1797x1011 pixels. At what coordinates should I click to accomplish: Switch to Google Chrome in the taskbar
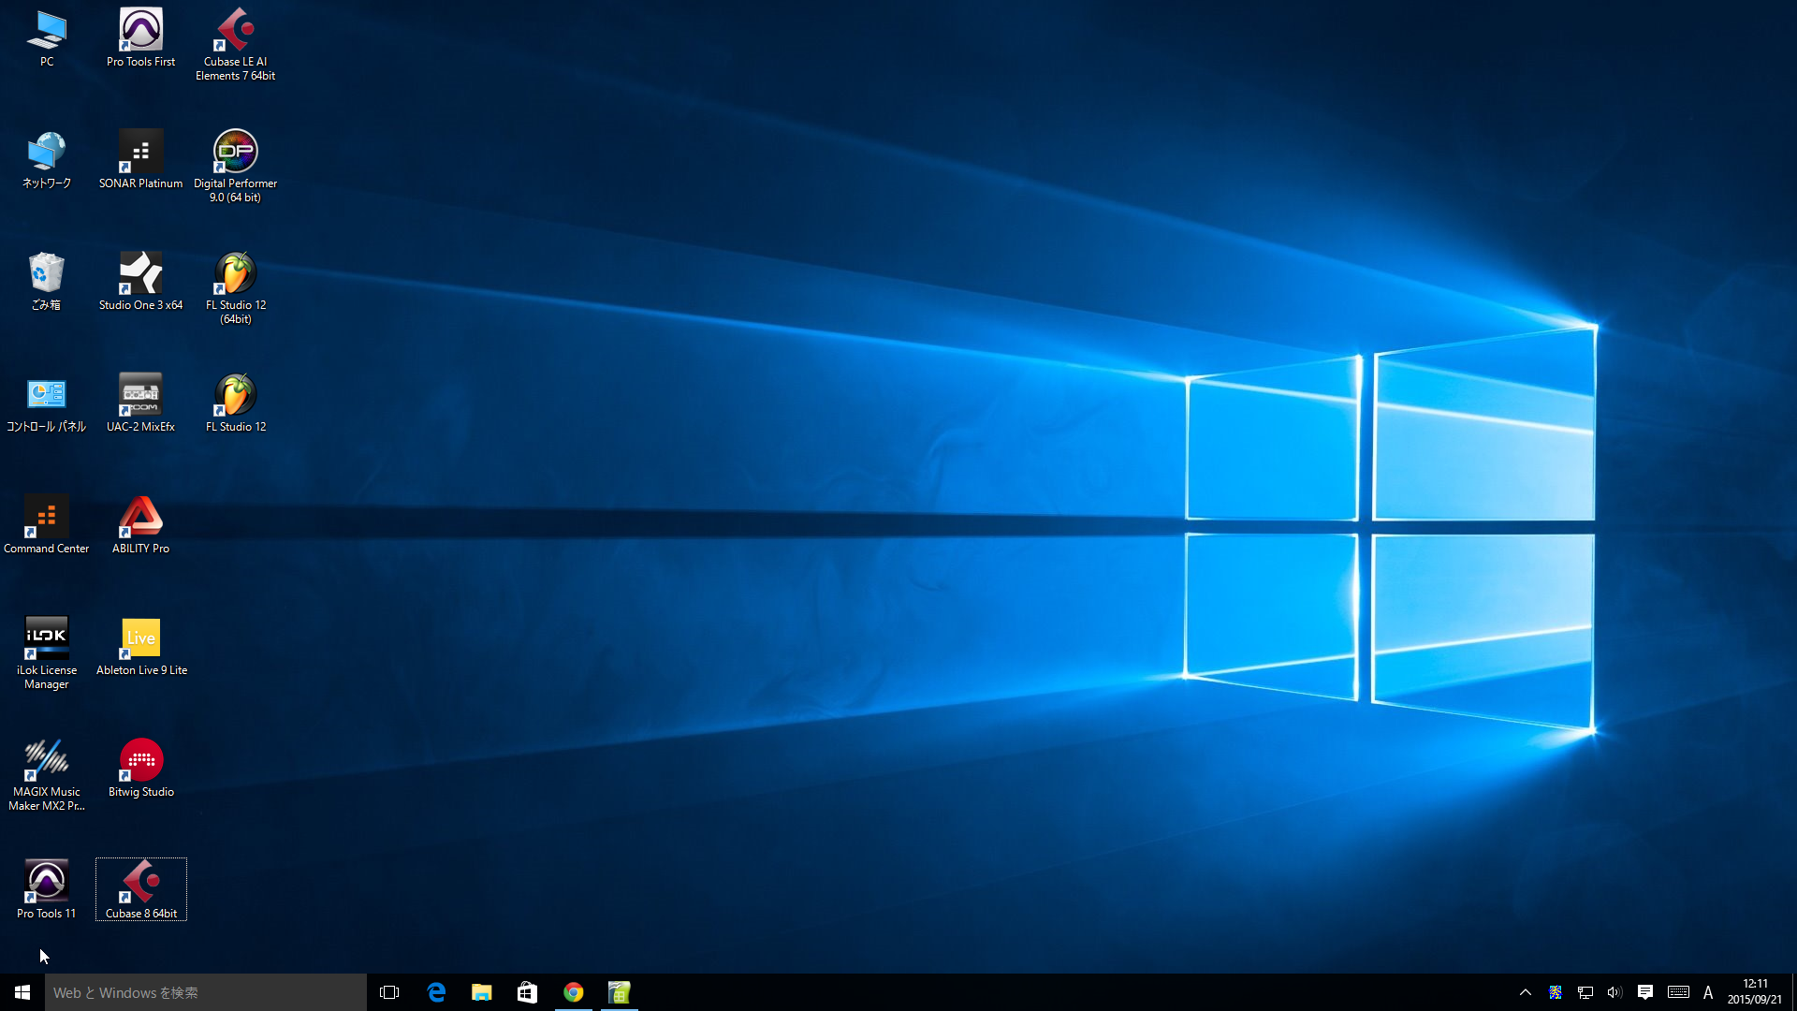(574, 992)
